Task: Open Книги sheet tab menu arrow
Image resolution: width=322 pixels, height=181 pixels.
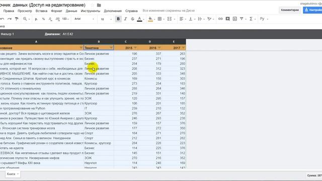Action: tap(18, 174)
